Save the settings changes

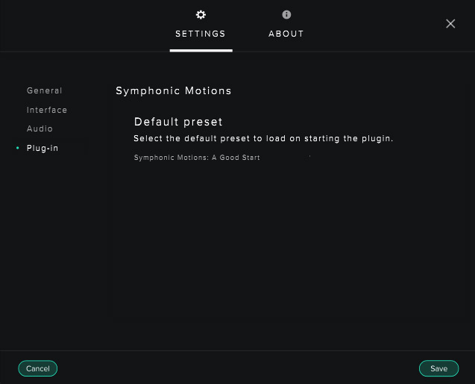438,368
